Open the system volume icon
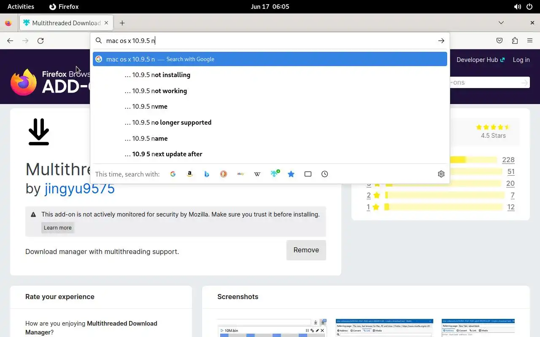This screenshot has width=540, height=337. 517,7
